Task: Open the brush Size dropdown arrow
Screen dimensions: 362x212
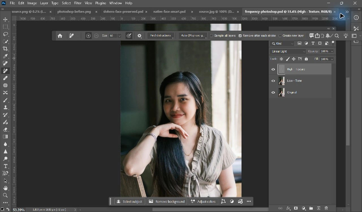Action: click(120, 36)
